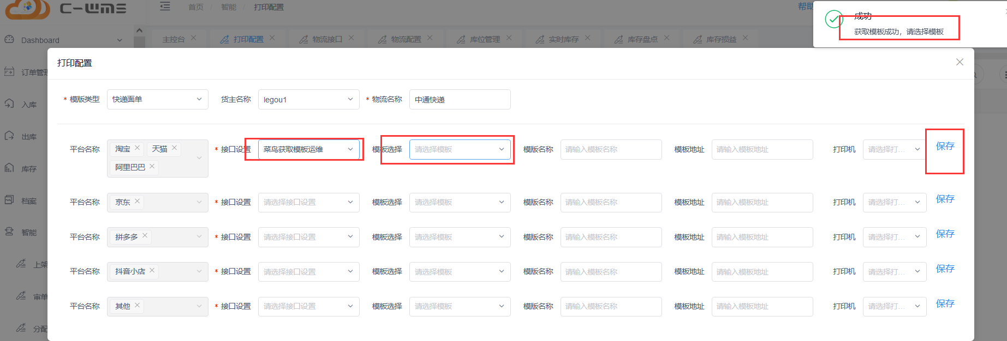Open the 订单管理 sidebar menu
1007x341 pixels.
26,72
